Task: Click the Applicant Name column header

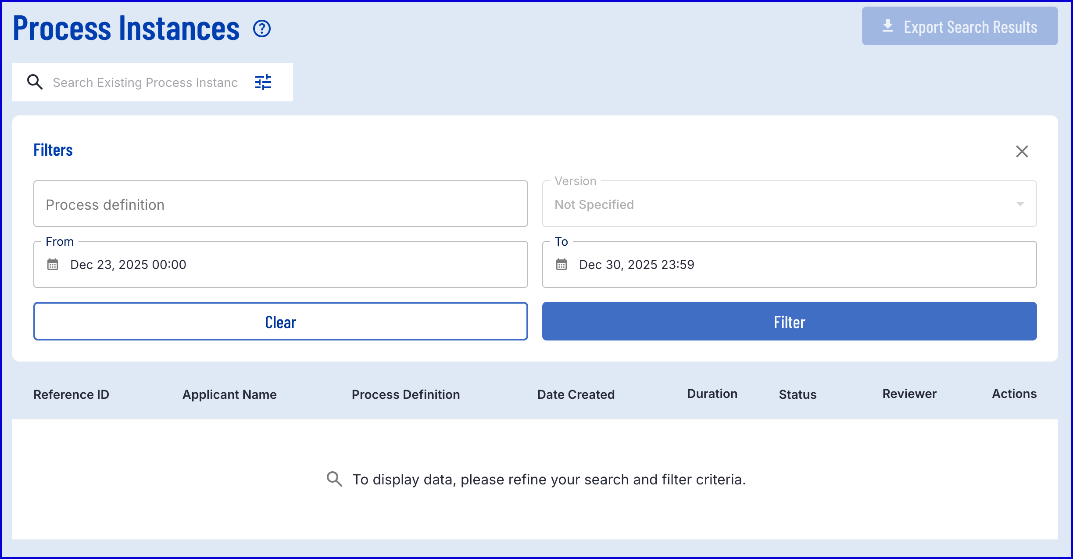Action: [229, 394]
